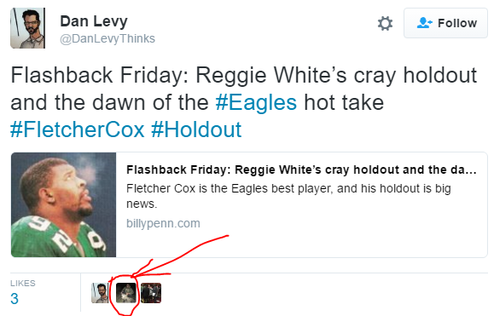Image resolution: width=494 pixels, height=316 pixels.
Task: Open the billypenn.com source link
Action: coord(163,223)
